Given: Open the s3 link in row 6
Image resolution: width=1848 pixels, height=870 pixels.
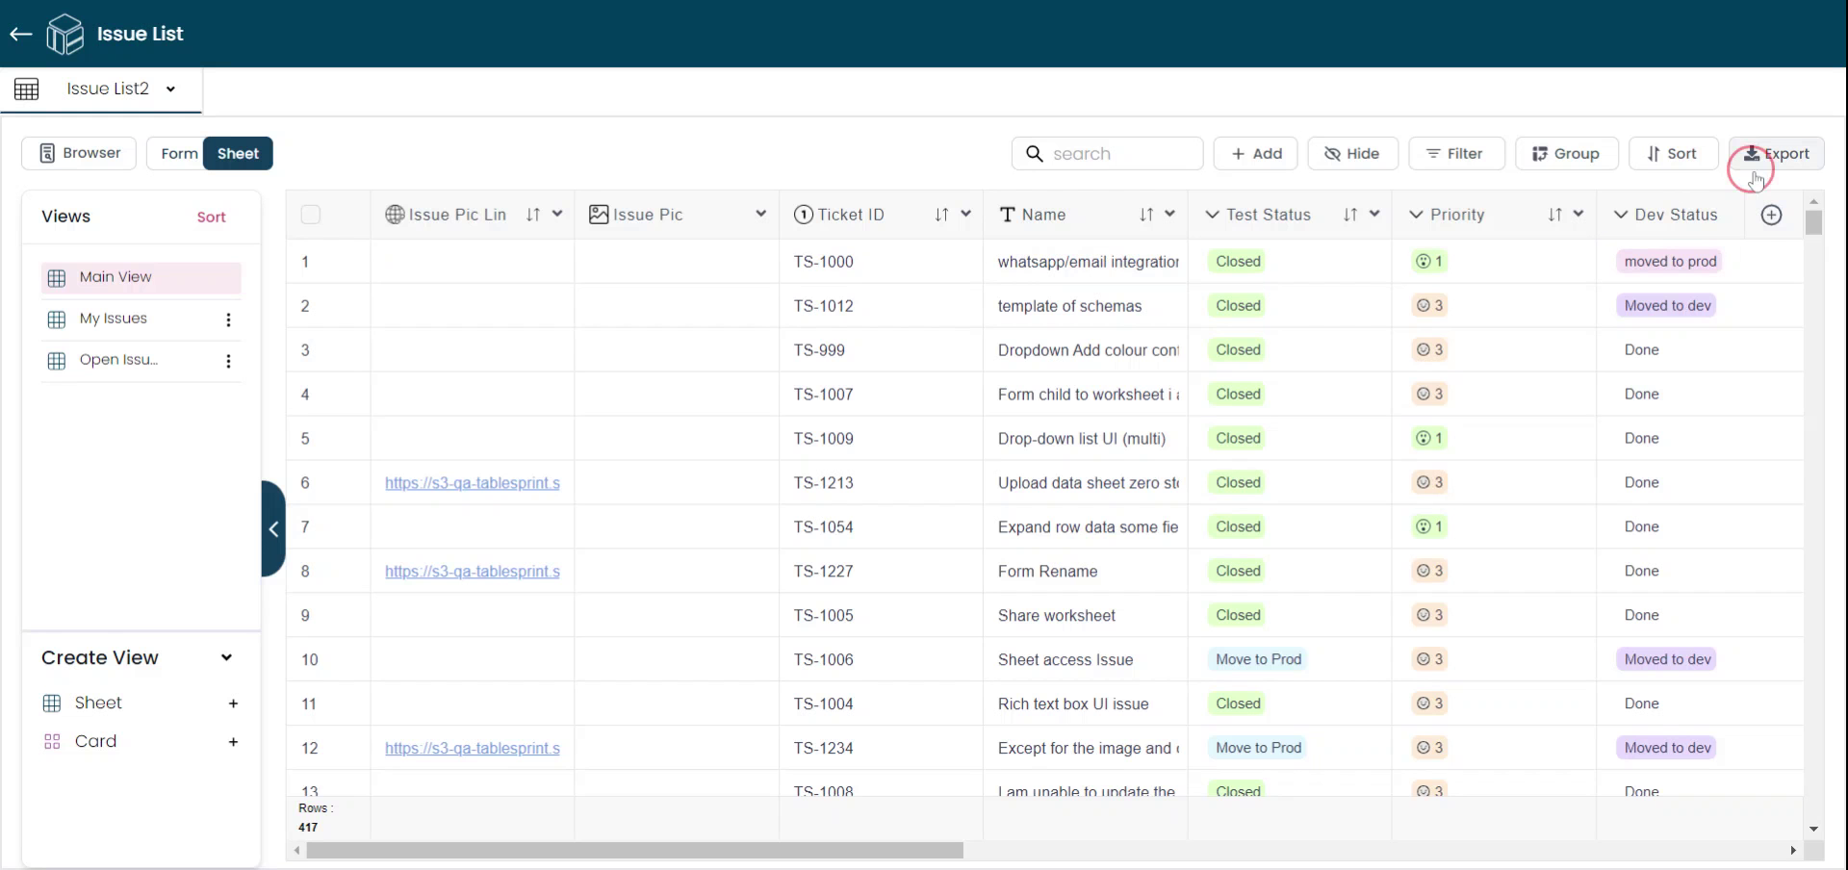Looking at the screenshot, I should point(472,483).
